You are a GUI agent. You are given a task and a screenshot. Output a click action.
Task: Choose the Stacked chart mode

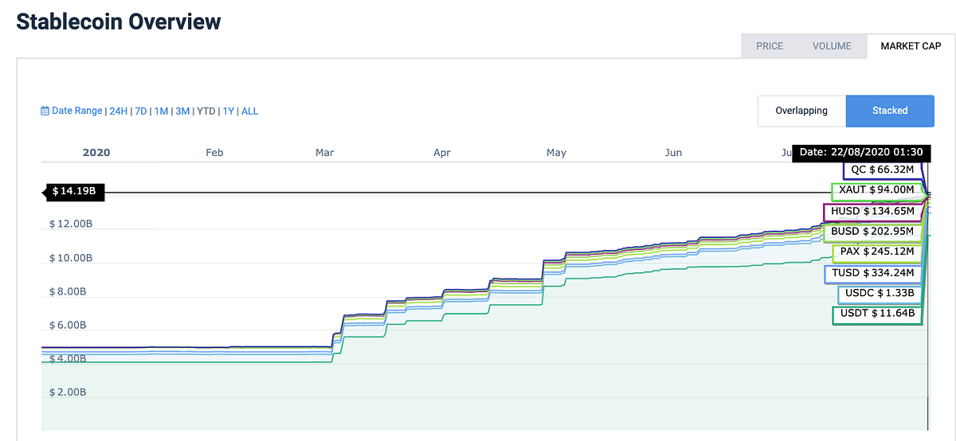890,111
